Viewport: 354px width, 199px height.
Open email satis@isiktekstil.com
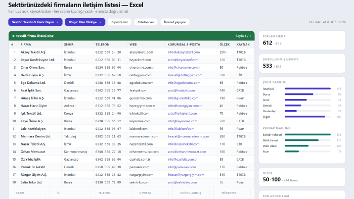pyautogui.click(x=182, y=113)
